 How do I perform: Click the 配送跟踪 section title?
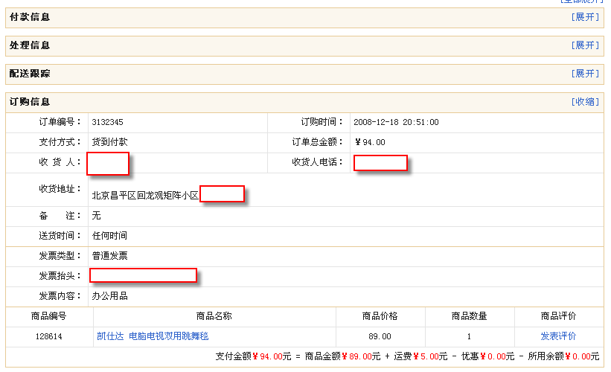point(30,74)
